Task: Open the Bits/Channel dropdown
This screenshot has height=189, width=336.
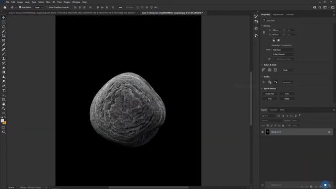Action: click(283, 55)
